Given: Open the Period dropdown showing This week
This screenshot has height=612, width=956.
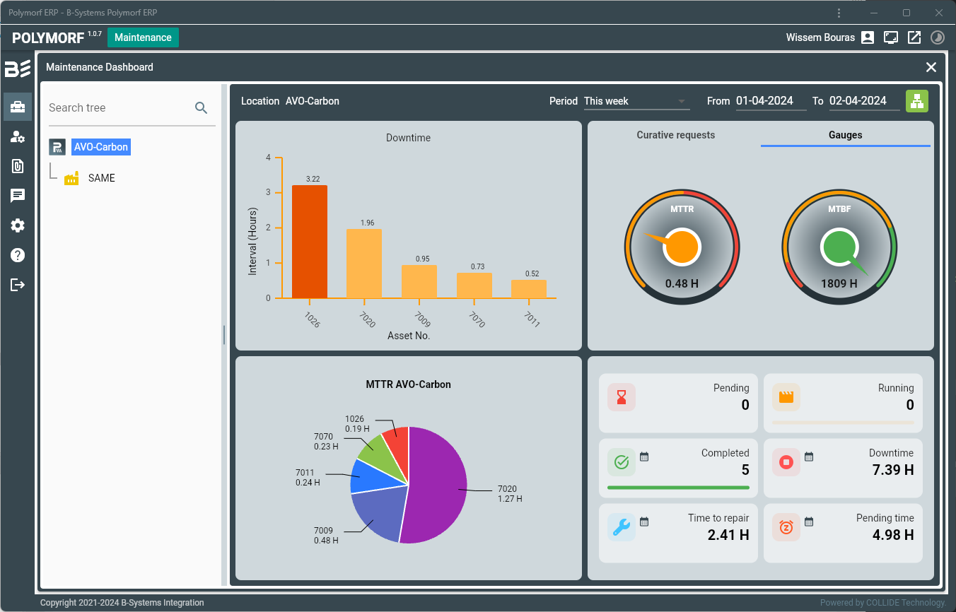Looking at the screenshot, I should (x=636, y=101).
